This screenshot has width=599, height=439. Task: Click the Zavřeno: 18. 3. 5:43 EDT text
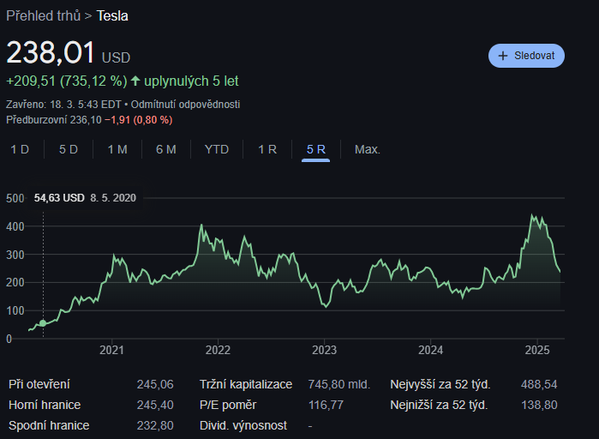[x=63, y=105]
